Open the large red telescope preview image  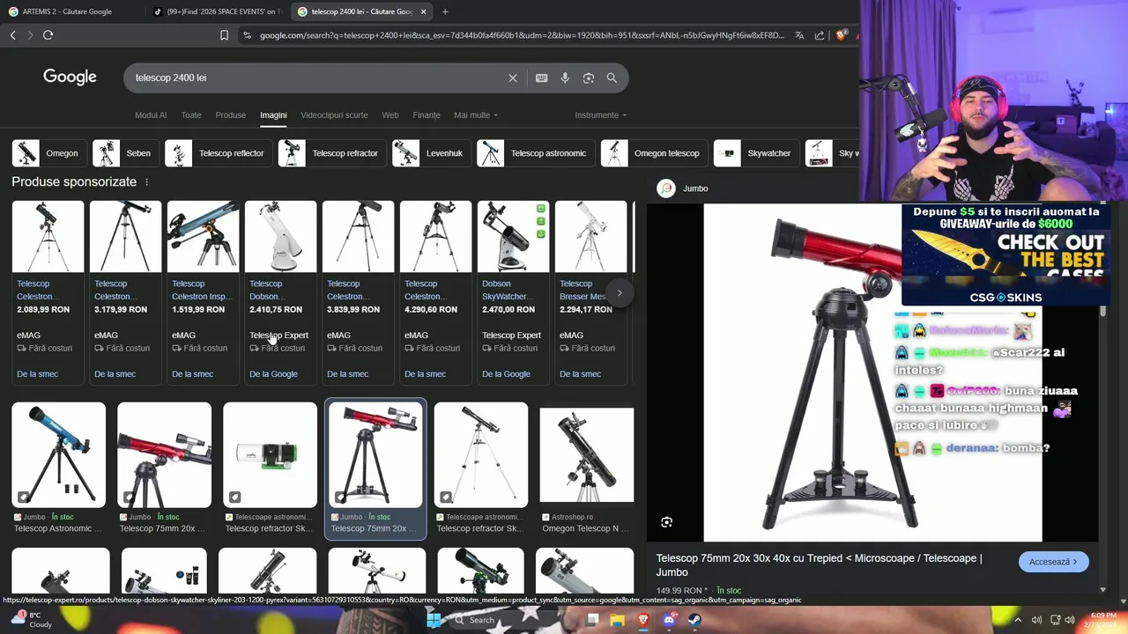pyautogui.click(x=872, y=372)
